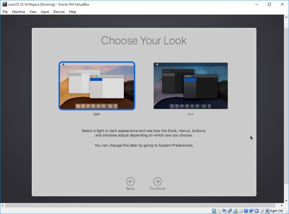
Task: Click the 'System Preferences' sentence text
Action: [x=144, y=145]
